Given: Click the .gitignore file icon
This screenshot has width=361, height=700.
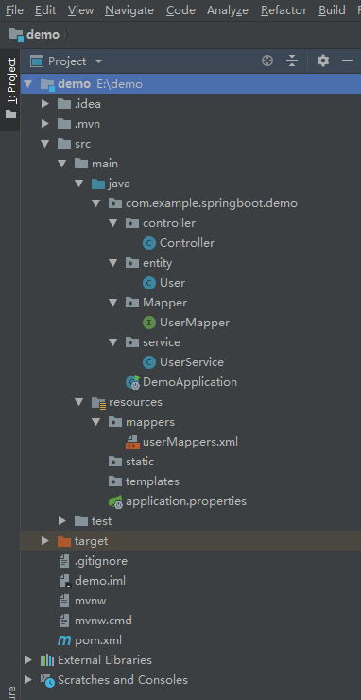Looking at the screenshot, I should coord(64,561).
